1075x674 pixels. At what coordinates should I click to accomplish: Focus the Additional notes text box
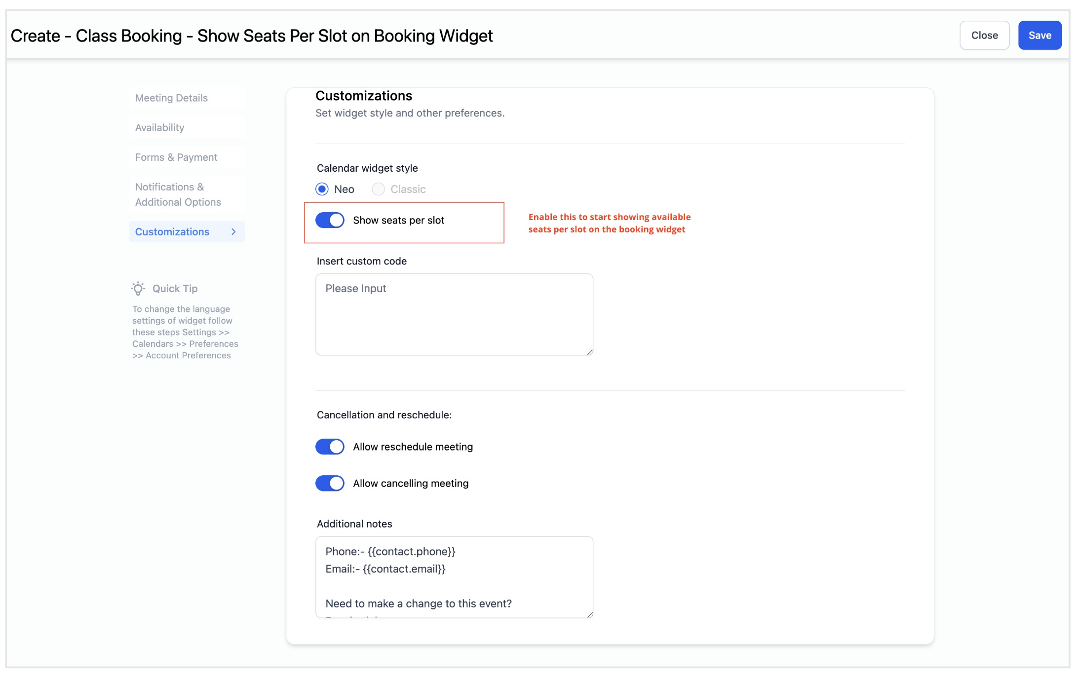click(454, 577)
